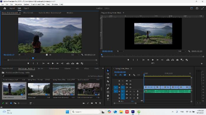Toggle lock on V1 track
The height and width of the screenshot is (115, 206).
point(119,87)
